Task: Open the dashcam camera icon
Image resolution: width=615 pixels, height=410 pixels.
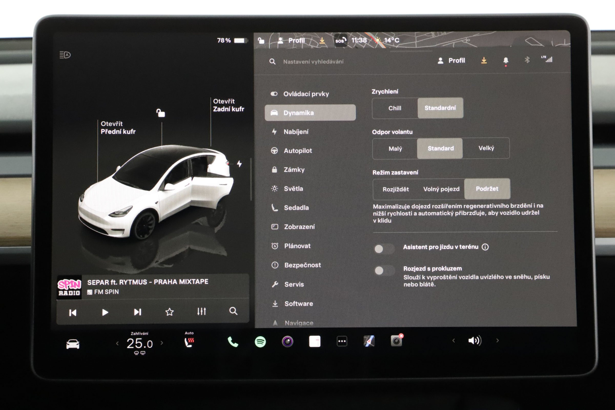Action: click(396, 341)
